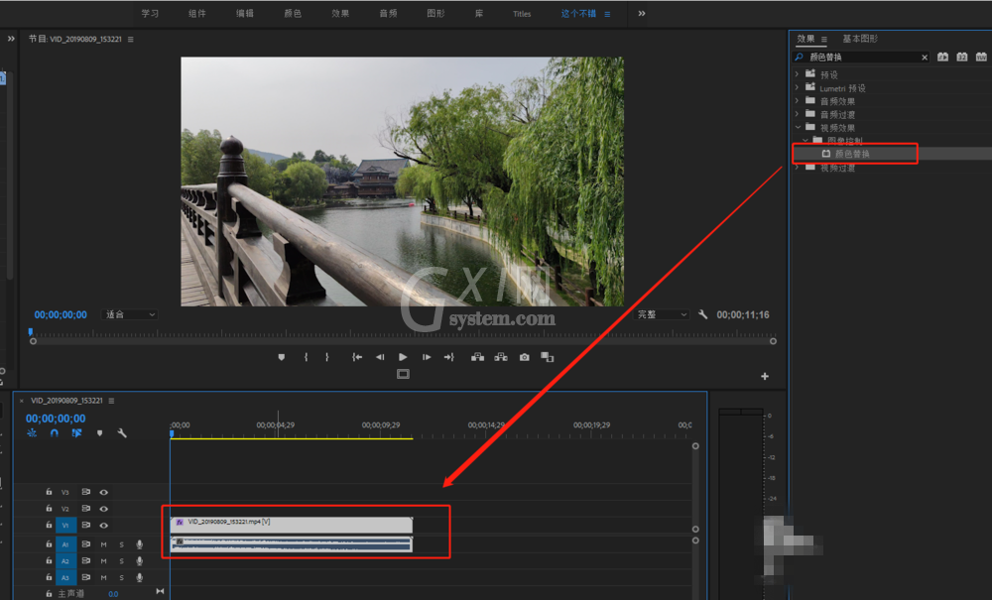This screenshot has width=992, height=600.
Task: Select the 颜色替换 effect
Action: 851,154
